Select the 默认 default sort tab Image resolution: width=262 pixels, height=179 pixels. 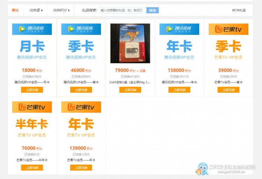[15, 10]
